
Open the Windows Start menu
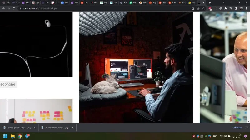pos(5,136)
